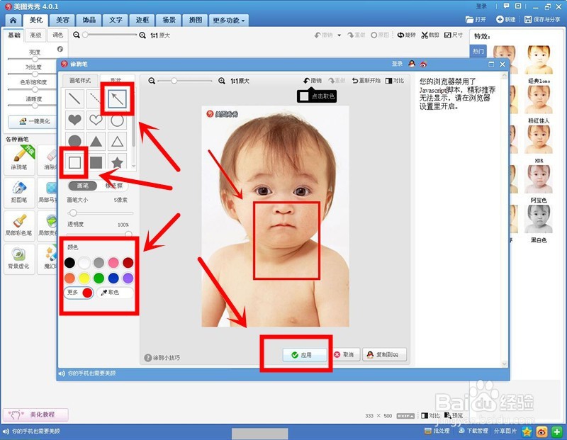Select the arrow shape brush
The height and width of the screenshot is (440, 567).
coord(117,98)
